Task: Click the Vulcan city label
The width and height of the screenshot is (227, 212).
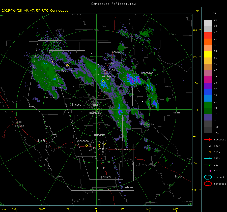Action: 128,187
